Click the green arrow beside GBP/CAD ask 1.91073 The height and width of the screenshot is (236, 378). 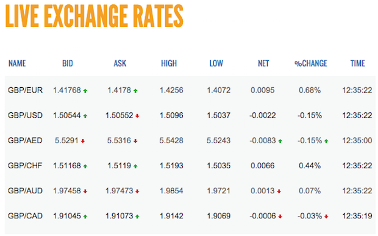[x=137, y=216]
